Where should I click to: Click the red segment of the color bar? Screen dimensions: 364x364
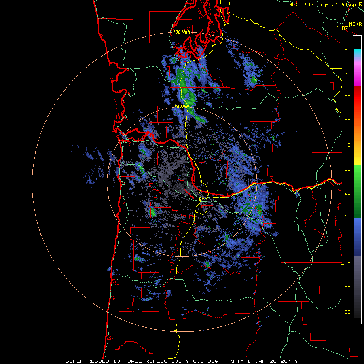357,99
